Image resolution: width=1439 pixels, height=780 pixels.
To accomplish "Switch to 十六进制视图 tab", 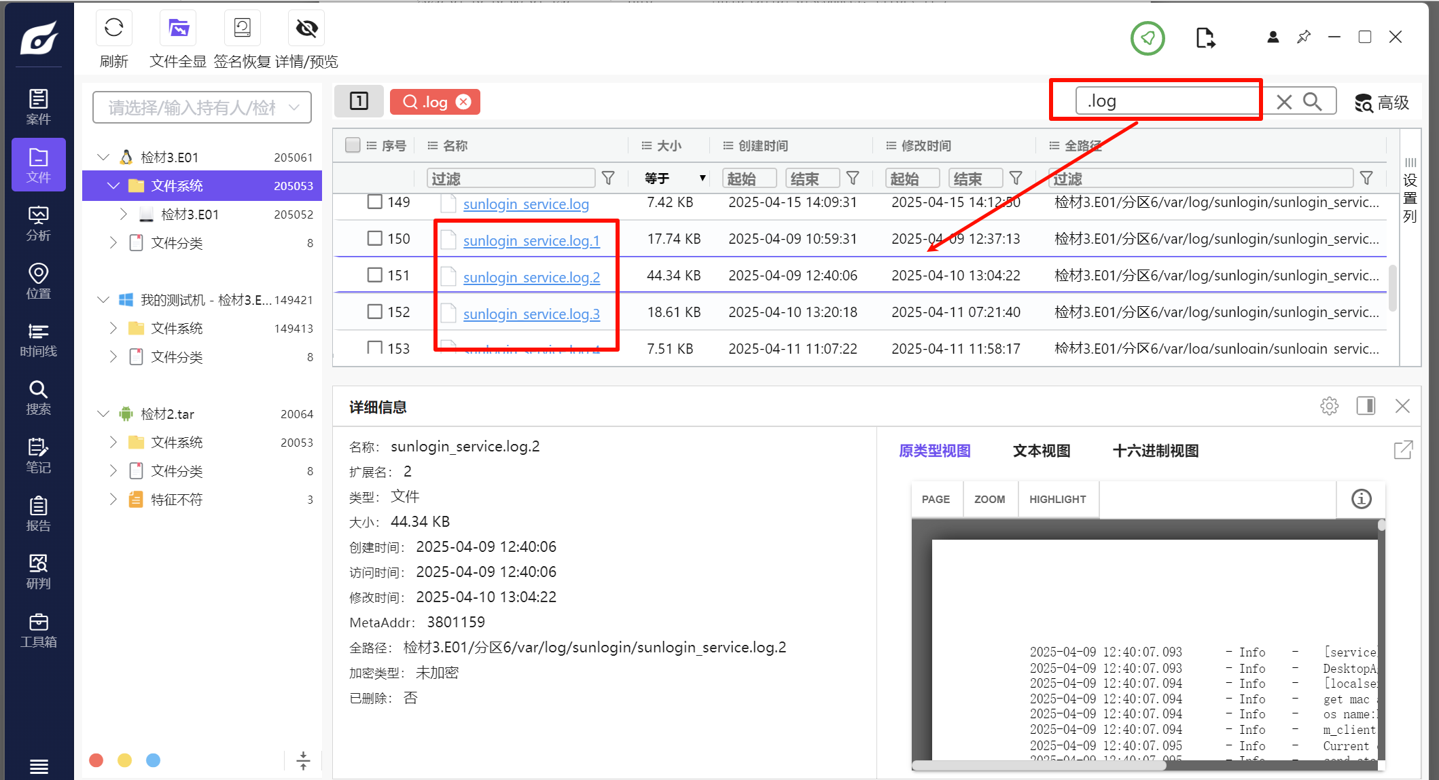I will 1156,451.
